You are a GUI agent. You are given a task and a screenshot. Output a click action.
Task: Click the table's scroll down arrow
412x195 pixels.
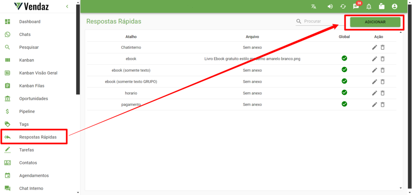[x=400, y=188]
